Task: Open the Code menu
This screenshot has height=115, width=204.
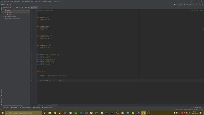Action: [22, 2]
